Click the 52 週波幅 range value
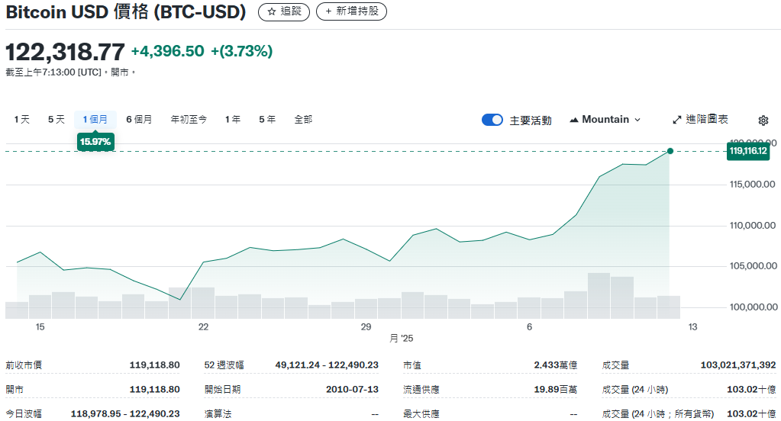The image size is (781, 421). 327,365
